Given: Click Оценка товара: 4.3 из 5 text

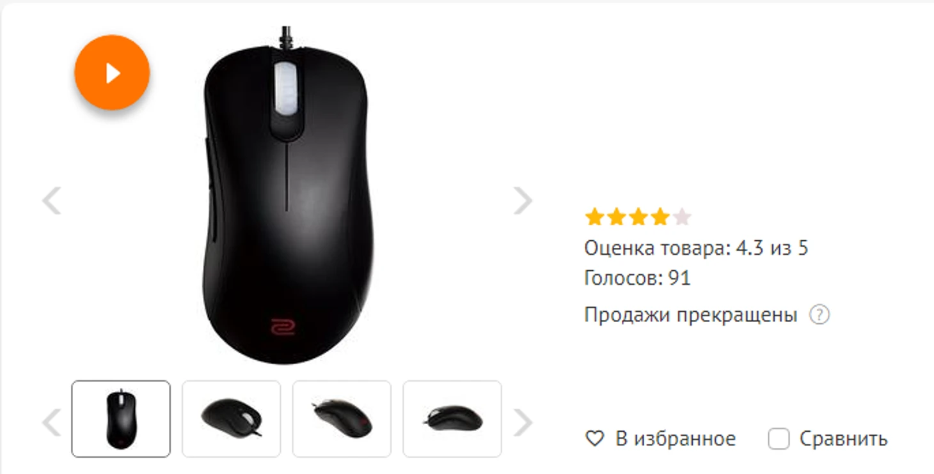Looking at the screenshot, I should (x=697, y=248).
